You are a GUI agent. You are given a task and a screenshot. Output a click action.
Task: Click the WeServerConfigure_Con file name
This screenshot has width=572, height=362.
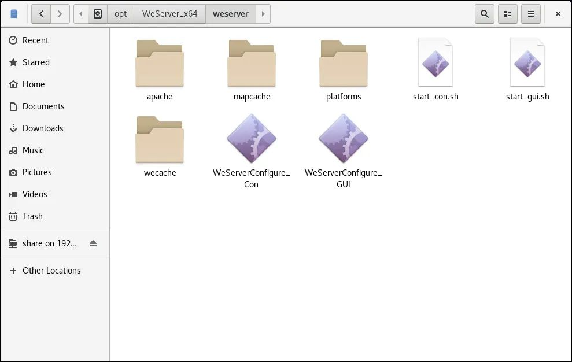(252, 179)
